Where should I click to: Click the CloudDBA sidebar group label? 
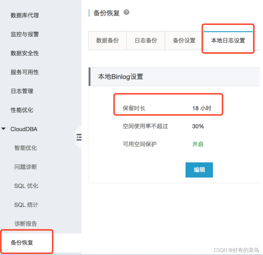click(x=24, y=129)
